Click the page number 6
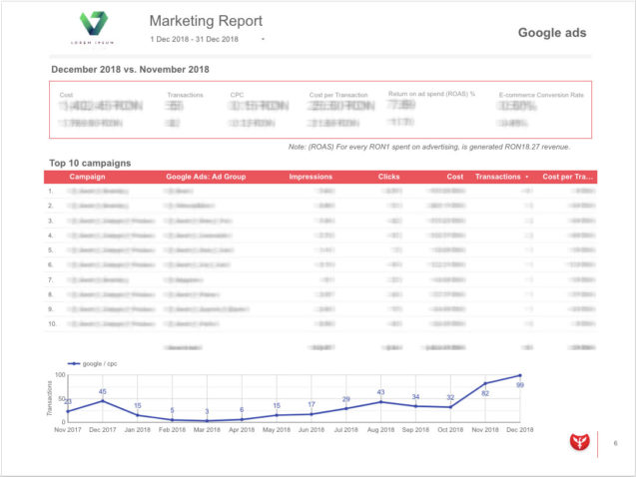 point(615,443)
